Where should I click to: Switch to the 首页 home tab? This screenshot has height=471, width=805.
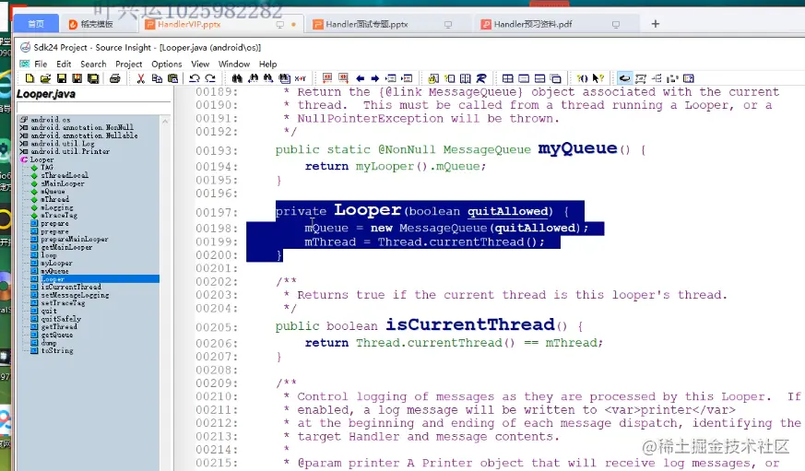pyautogui.click(x=36, y=24)
